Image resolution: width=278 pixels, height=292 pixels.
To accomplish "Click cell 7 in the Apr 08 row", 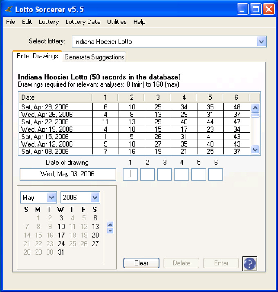I will [105, 151].
